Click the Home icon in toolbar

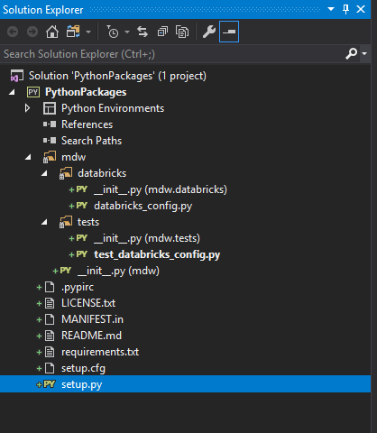click(52, 32)
